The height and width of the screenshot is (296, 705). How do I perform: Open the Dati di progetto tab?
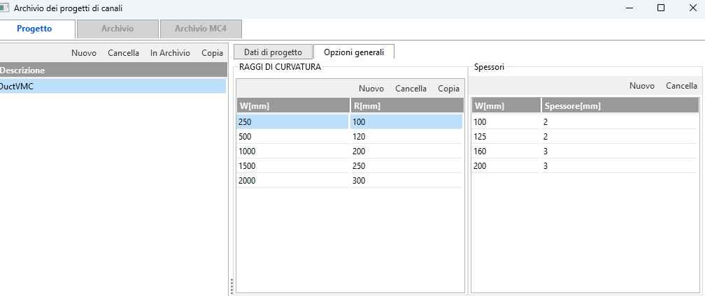pos(273,52)
